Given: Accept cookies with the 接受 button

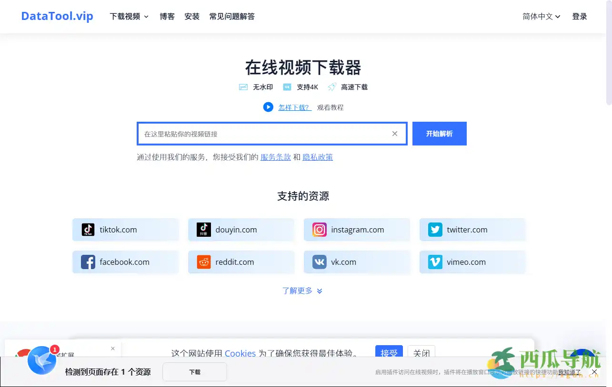Looking at the screenshot, I should point(389,352).
